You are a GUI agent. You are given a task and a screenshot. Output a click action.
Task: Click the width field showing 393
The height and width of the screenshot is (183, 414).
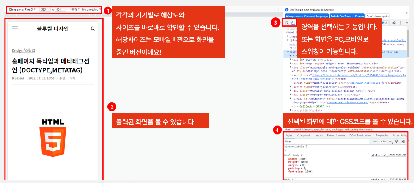(45, 9)
